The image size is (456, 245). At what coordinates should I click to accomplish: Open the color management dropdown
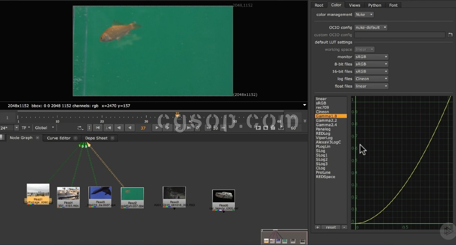point(364,15)
